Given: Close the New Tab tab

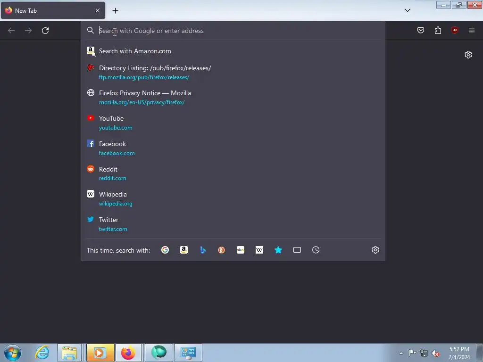Looking at the screenshot, I should point(98,10).
